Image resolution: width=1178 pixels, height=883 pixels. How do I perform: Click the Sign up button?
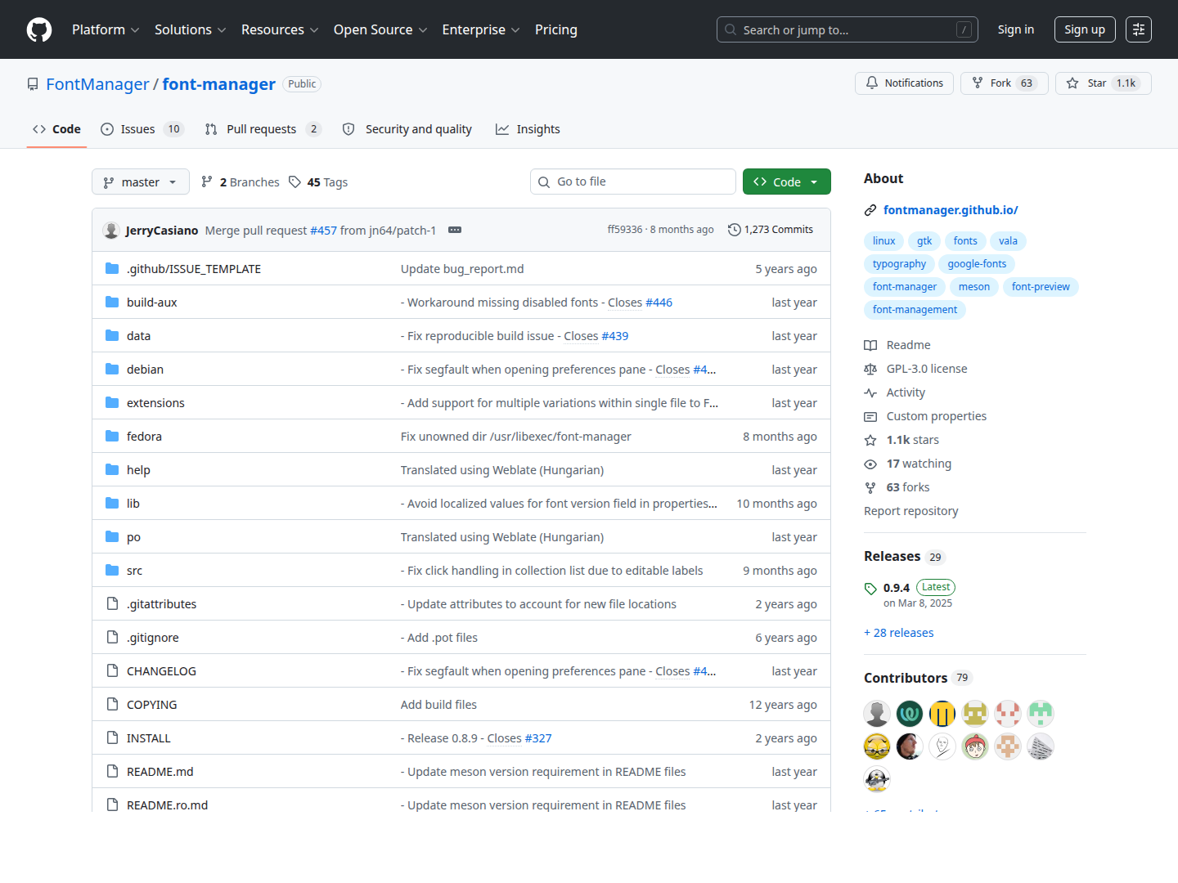1085,29
